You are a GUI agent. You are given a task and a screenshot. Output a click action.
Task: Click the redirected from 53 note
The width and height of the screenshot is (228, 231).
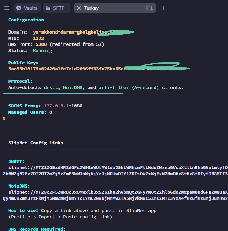click(x=77, y=44)
